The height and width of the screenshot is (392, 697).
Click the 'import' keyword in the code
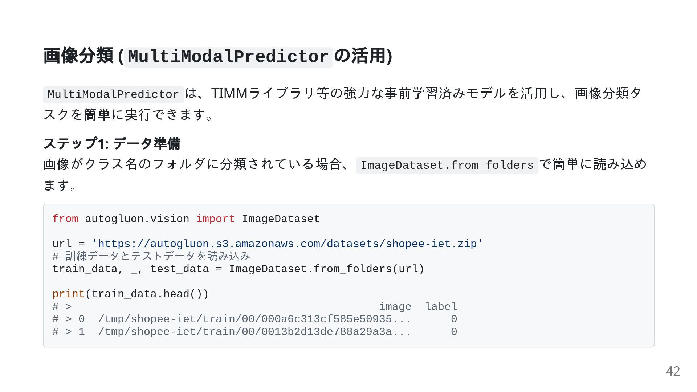pyautogui.click(x=215, y=219)
